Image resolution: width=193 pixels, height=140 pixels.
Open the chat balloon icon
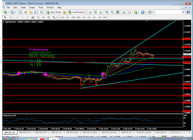pyautogui.click(x=188, y=12)
